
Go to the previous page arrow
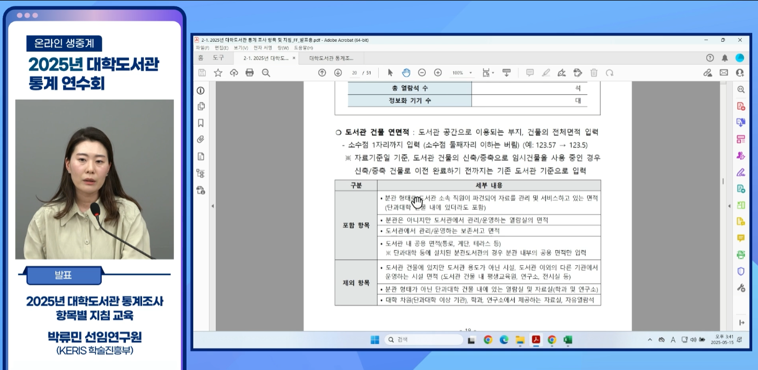click(322, 73)
